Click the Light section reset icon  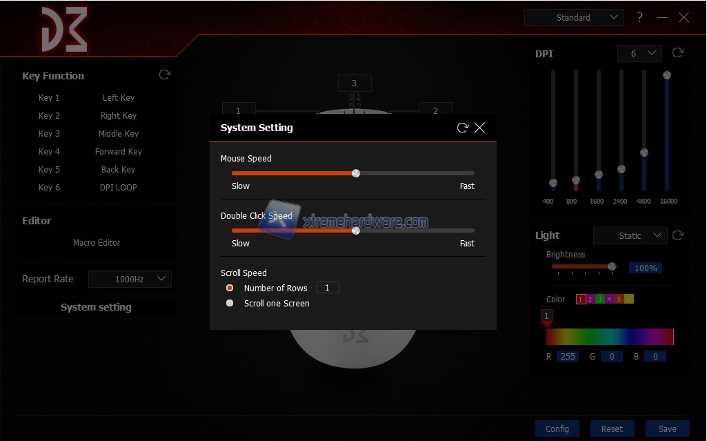pos(677,235)
